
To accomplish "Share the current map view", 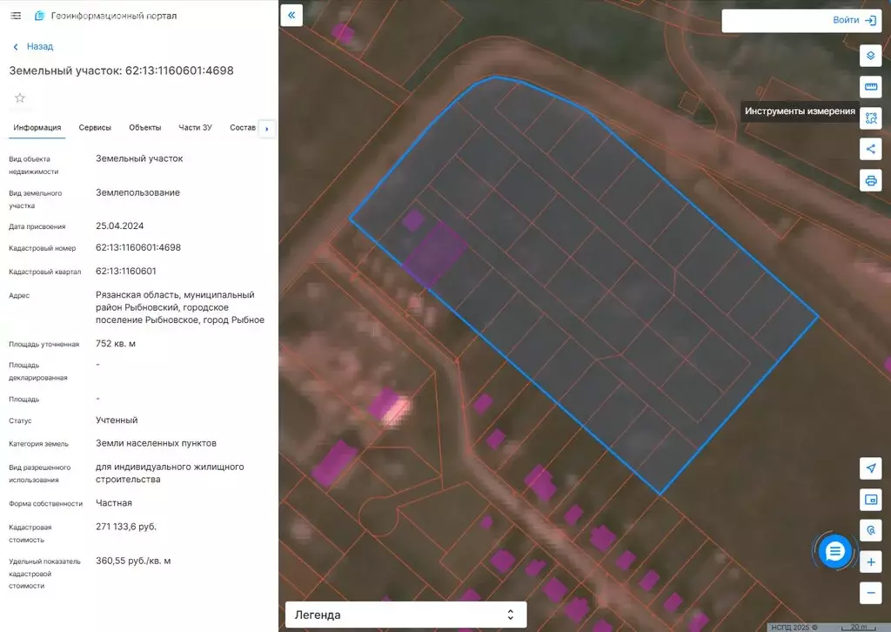I will [870, 150].
